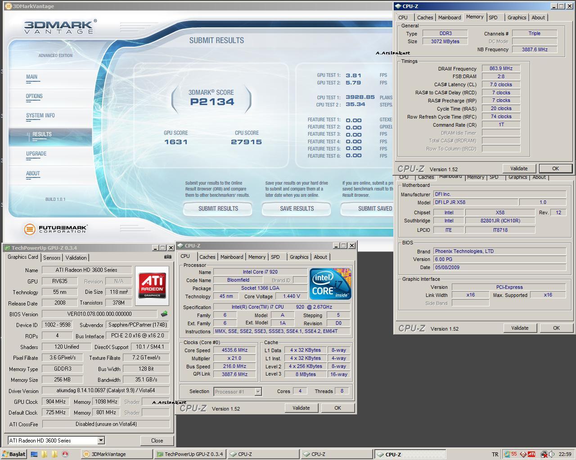Click BIOS date field 05/08/2009
Screen dimensions: 576x460
[499, 267]
